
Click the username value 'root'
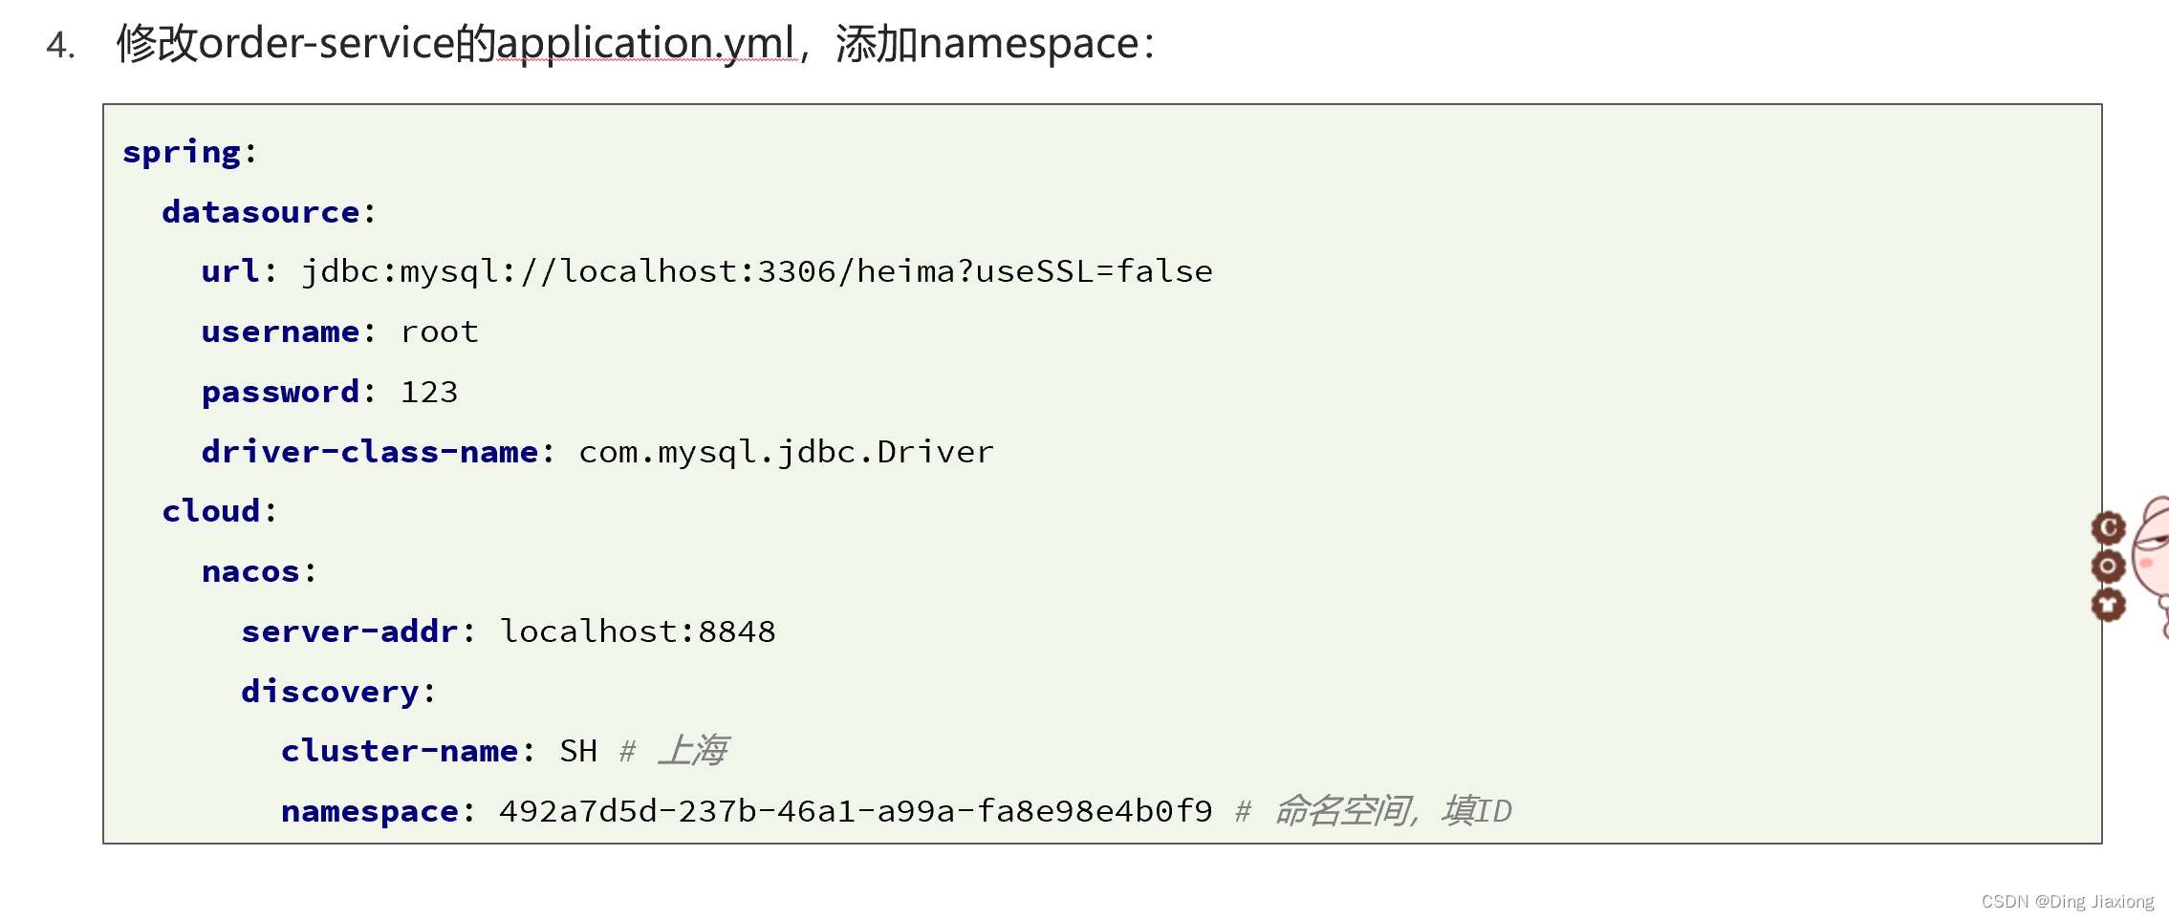click(439, 332)
